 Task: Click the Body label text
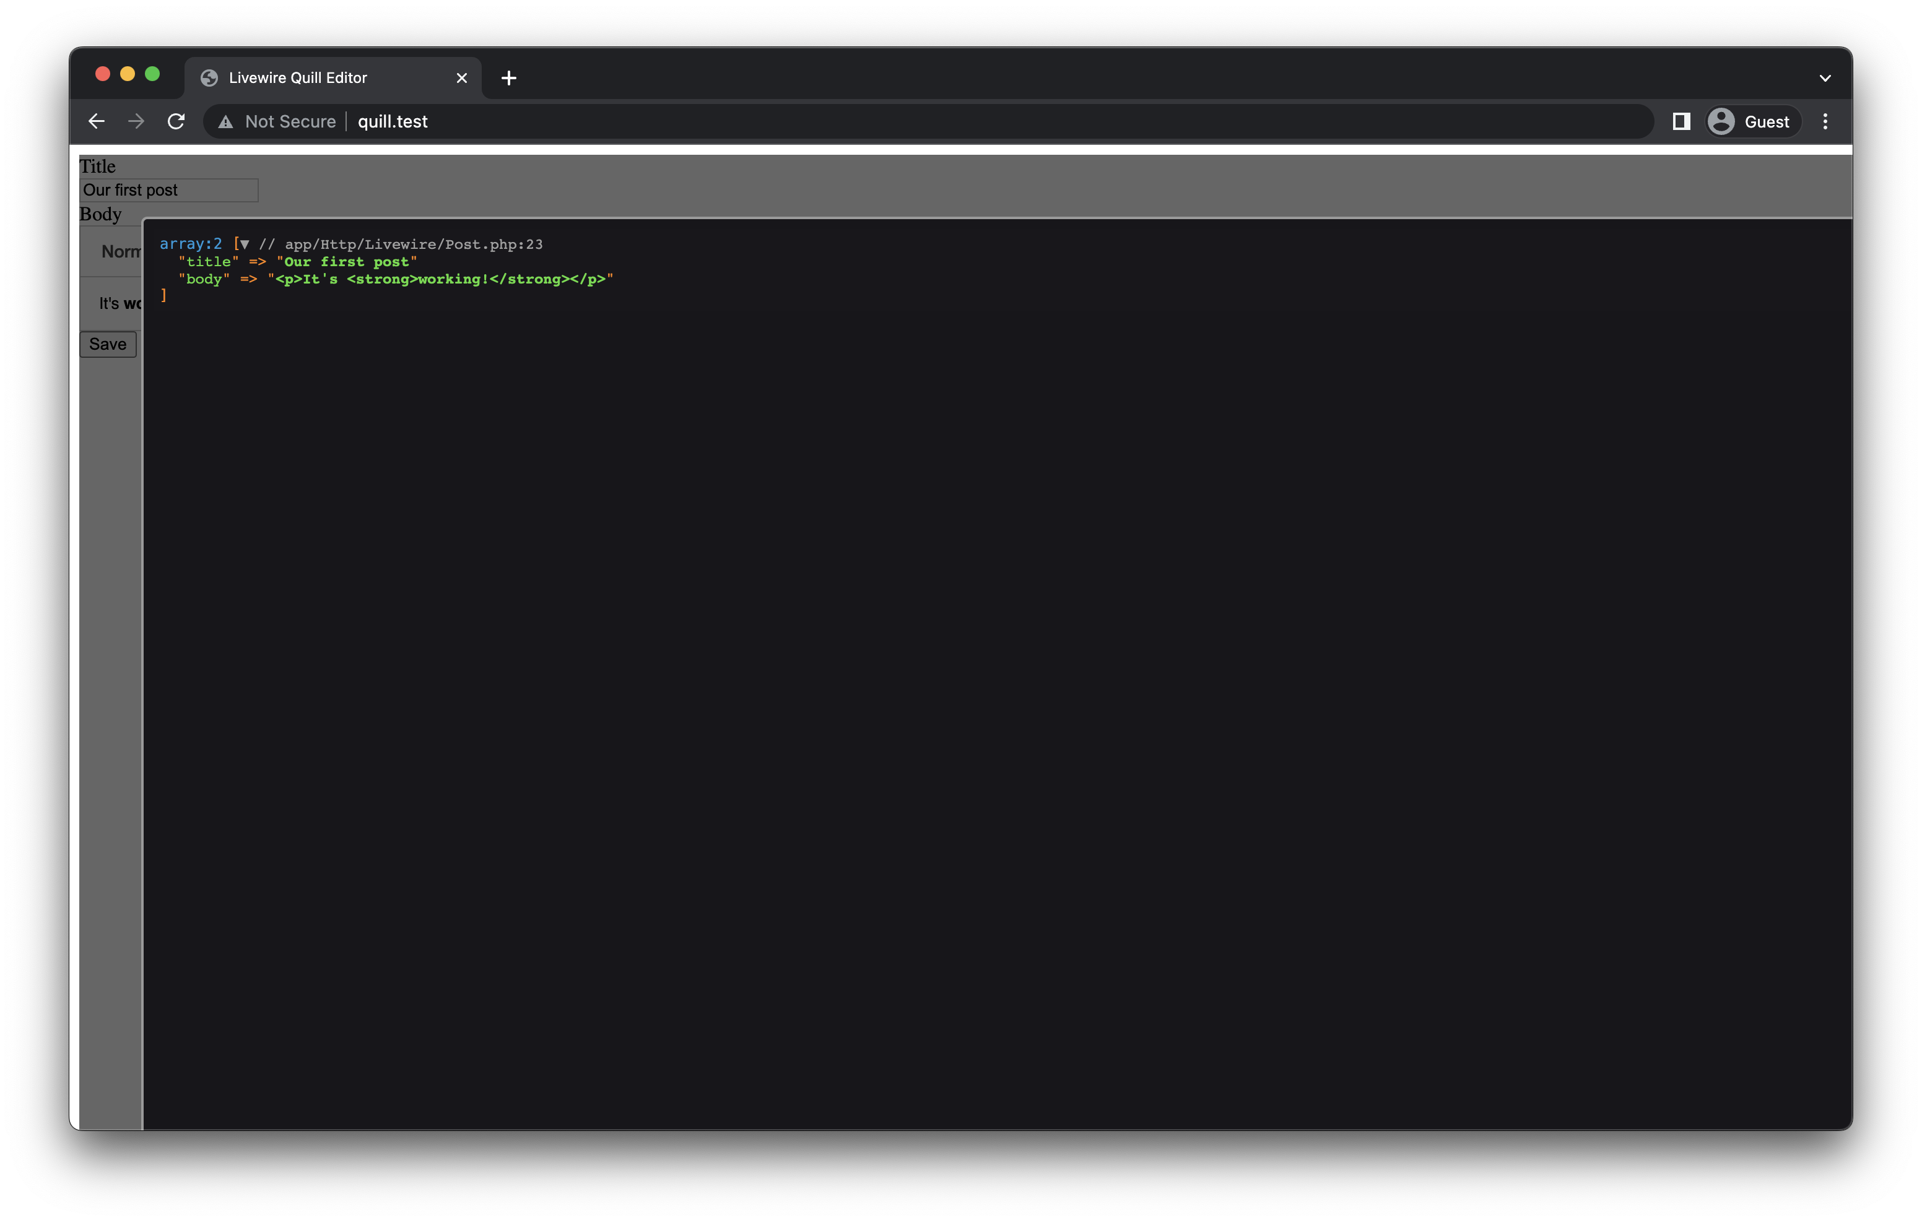tap(101, 214)
